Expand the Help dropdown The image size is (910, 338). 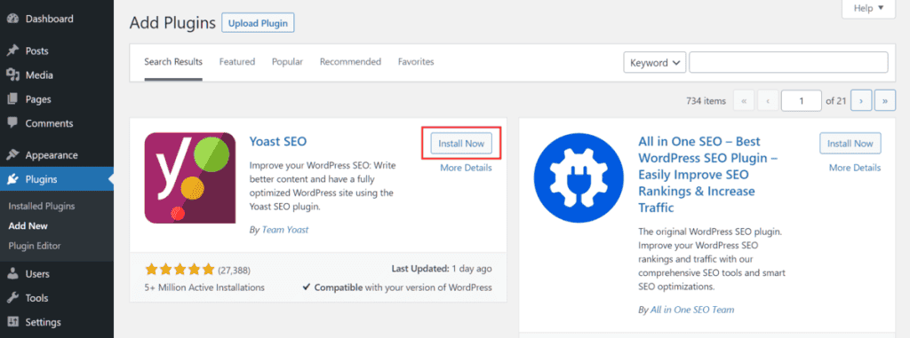tap(868, 8)
